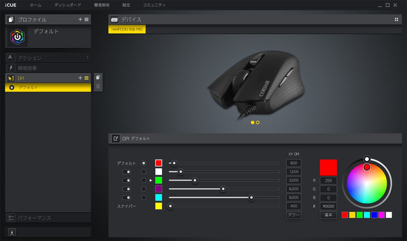
Task: Click the large red color preview
Action: coord(328,168)
